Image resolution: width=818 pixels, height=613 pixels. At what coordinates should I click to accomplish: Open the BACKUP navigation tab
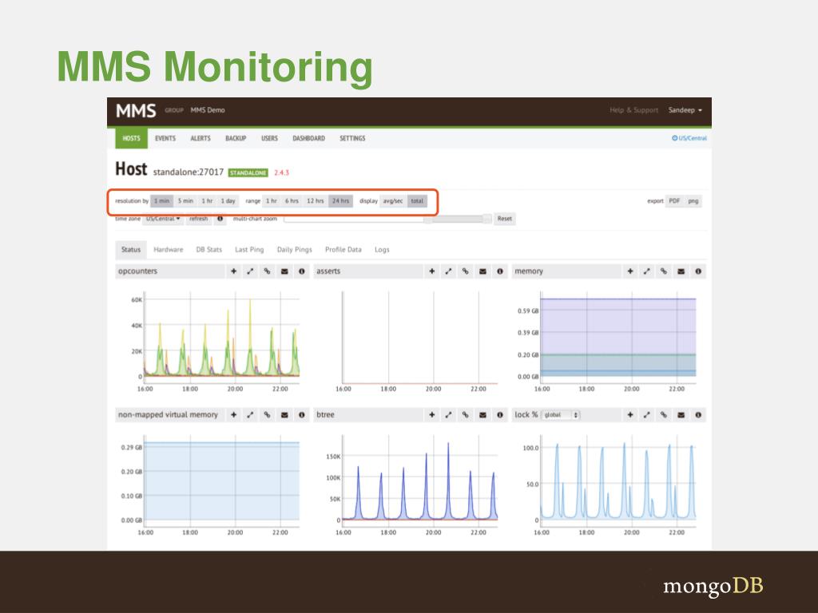(236, 138)
